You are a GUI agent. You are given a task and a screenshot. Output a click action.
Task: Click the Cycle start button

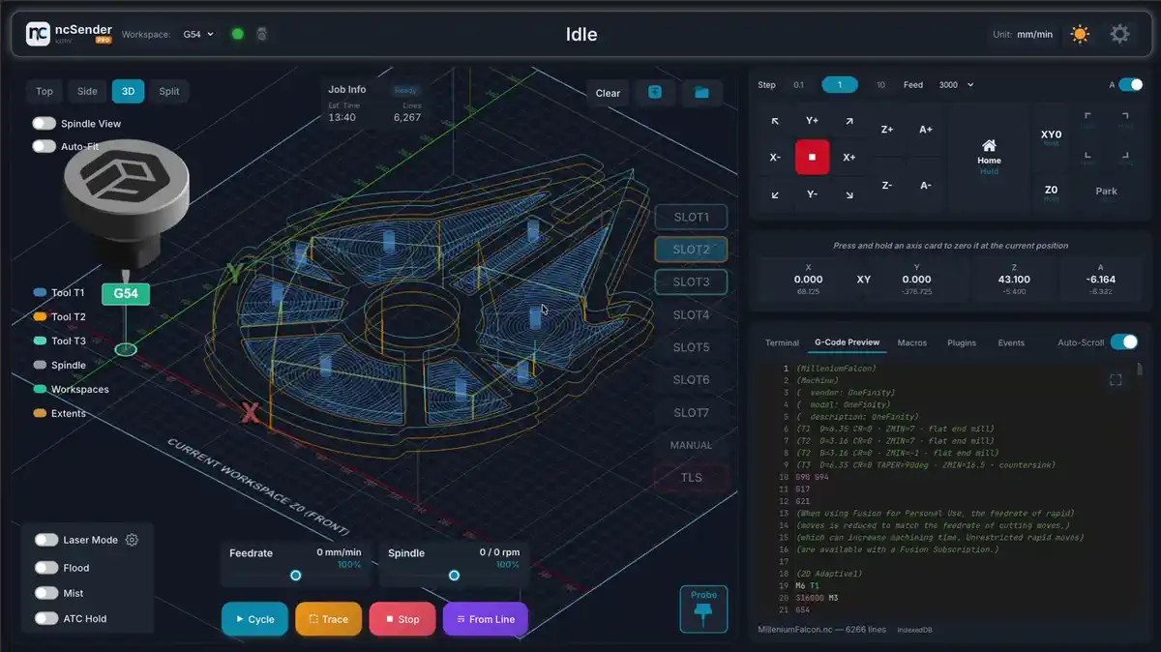click(x=254, y=619)
